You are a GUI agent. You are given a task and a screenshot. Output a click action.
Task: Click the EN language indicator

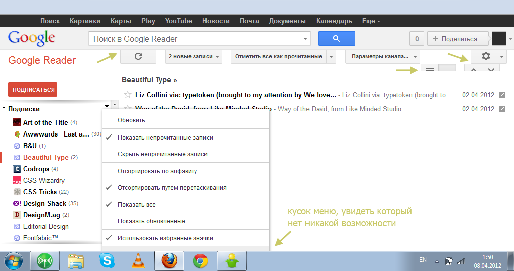423,260
